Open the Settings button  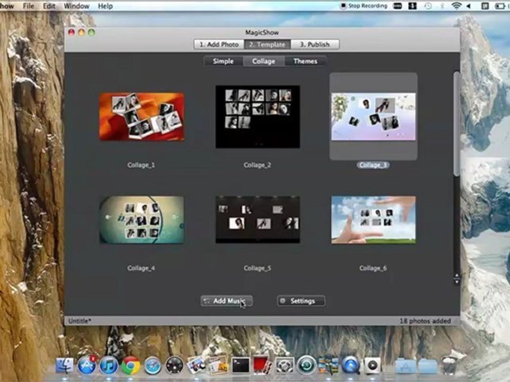[x=301, y=301]
